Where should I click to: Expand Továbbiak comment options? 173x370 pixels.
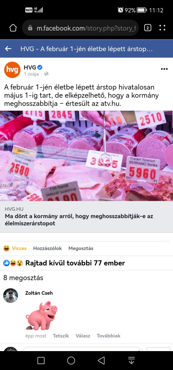coord(109,336)
